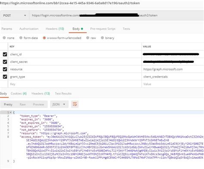Screen dimensions: 204x169
Task: Collapse the JSON object at line 1
Action: click(x=11, y=113)
